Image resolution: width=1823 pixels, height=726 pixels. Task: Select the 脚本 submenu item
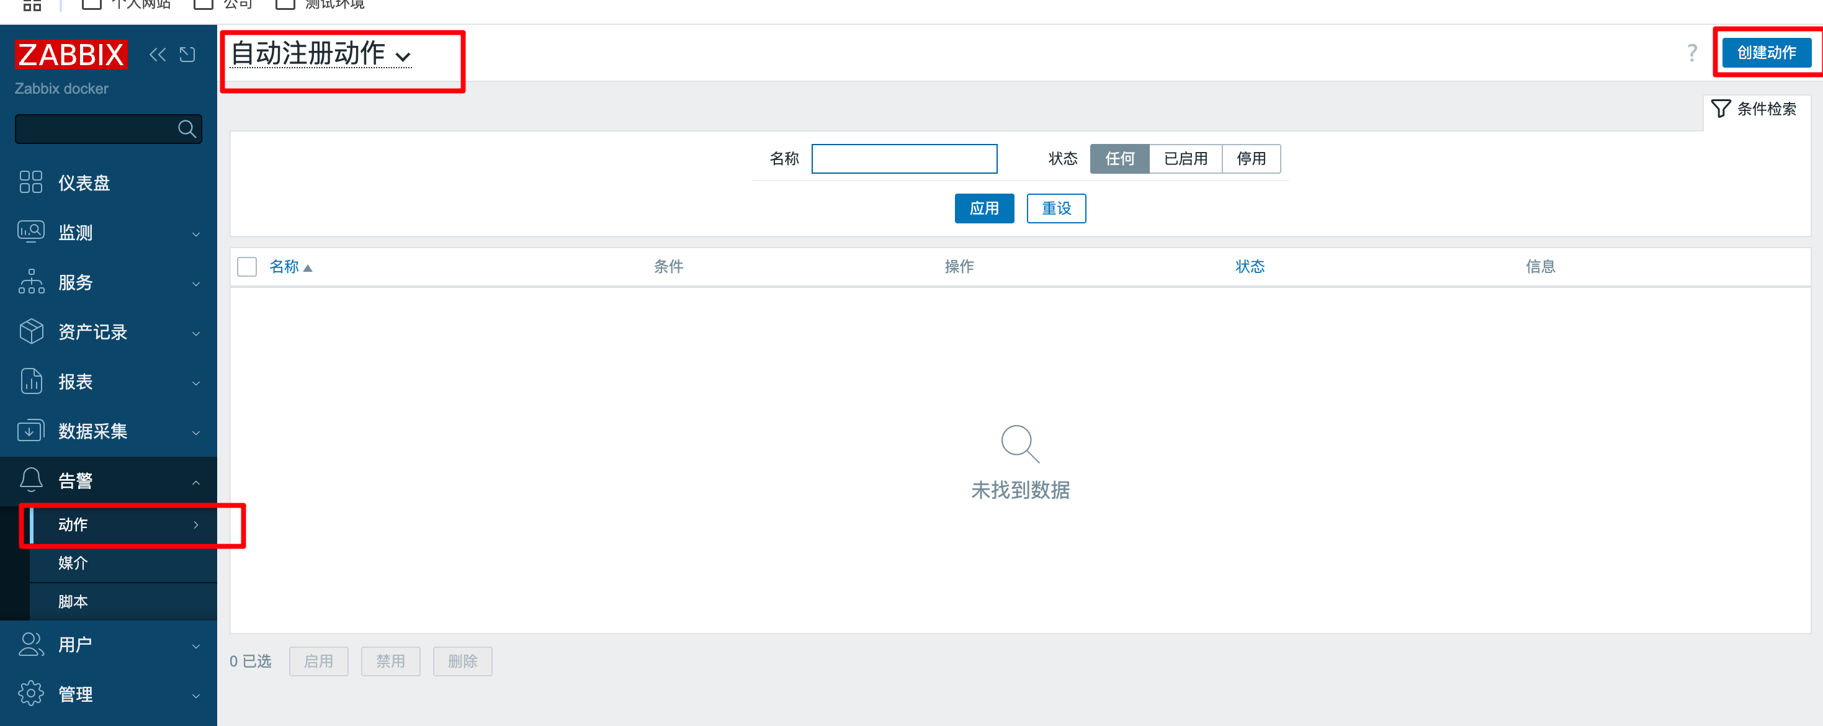(123, 601)
